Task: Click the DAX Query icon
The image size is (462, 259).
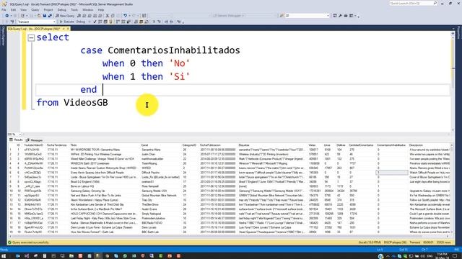Action: (x=100, y=16)
